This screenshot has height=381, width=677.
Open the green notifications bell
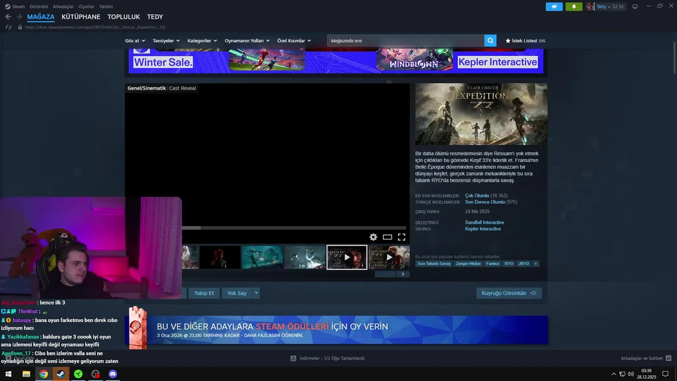coord(574,6)
